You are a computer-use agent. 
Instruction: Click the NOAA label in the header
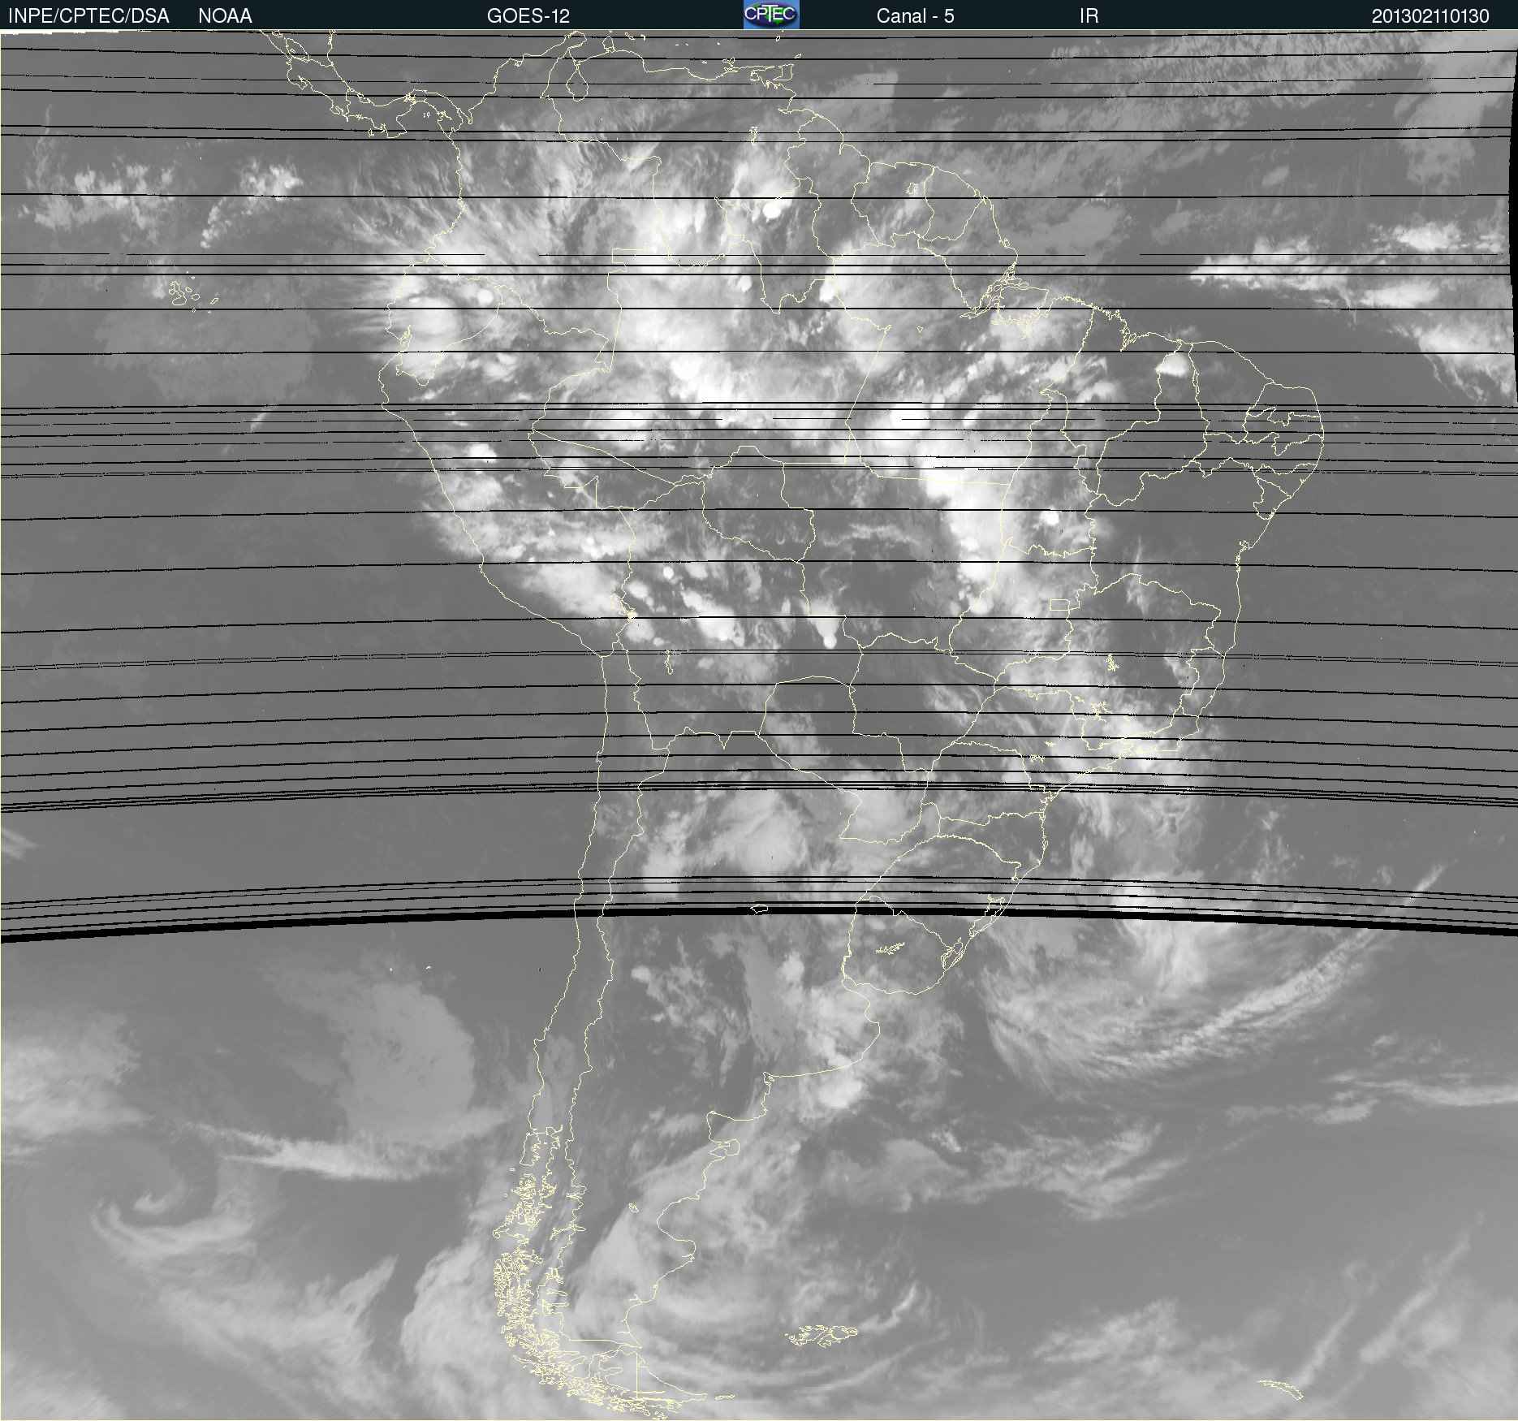225,16
